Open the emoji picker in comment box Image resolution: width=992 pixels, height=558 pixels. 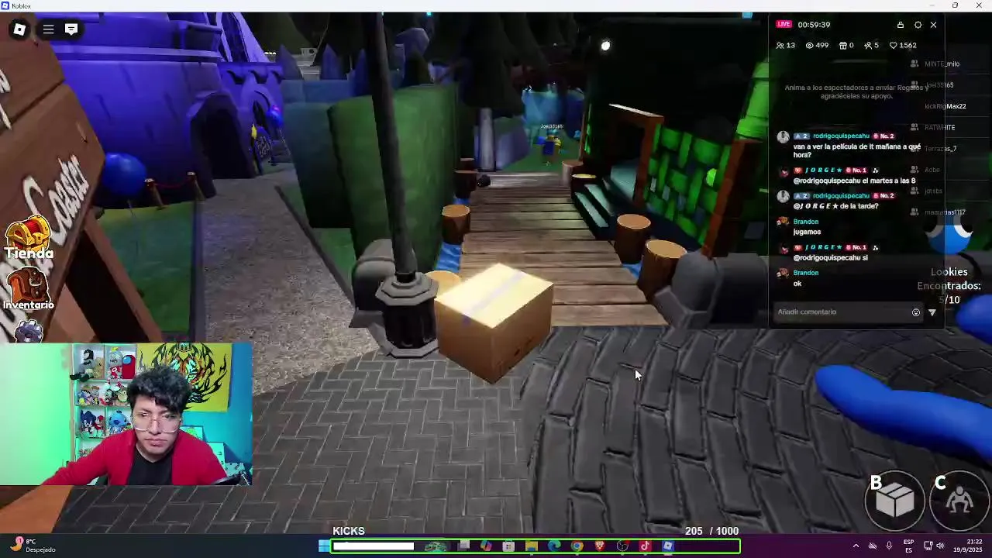(x=916, y=312)
